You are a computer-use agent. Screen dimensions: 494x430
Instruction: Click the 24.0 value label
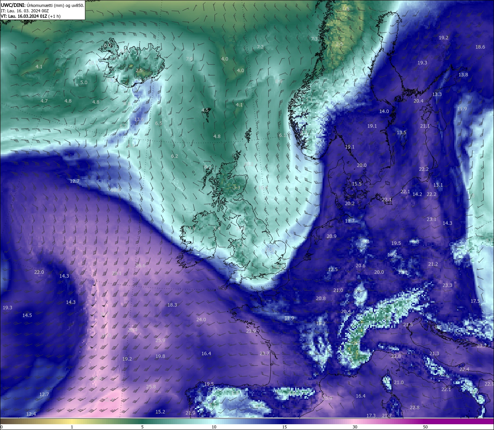click(201, 320)
